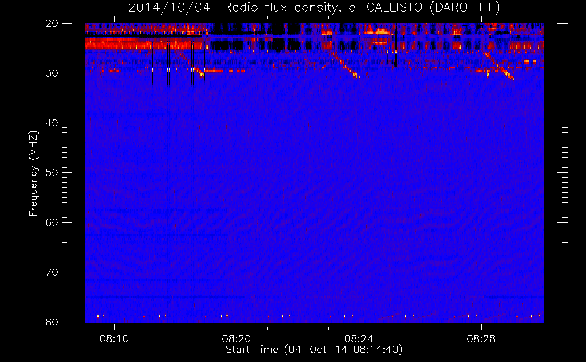Click the 'e-CALLISTO (DARO-HF)' title text
Image resolution: width=586 pixels, height=362 pixels.
pyautogui.click(x=424, y=8)
